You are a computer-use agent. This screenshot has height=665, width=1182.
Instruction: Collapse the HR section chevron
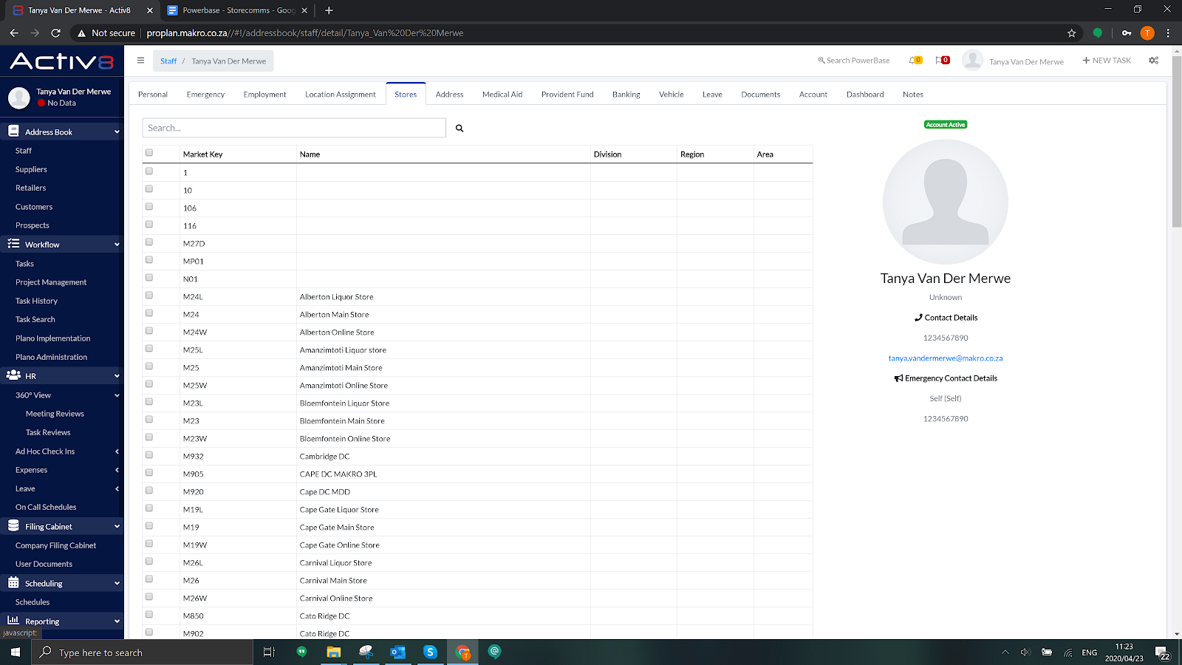(x=117, y=376)
